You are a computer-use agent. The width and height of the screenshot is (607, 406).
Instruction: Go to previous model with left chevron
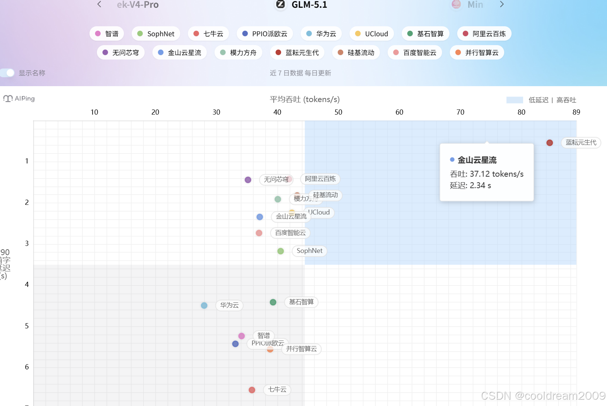pos(99,4)
